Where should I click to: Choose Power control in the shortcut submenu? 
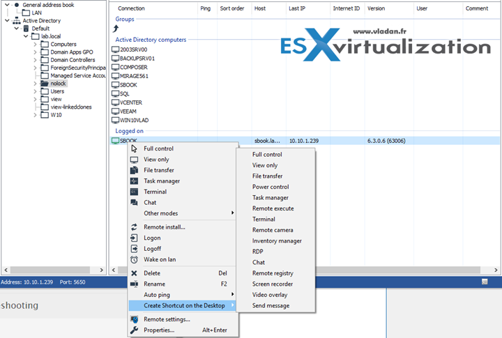tap(271, 187)
